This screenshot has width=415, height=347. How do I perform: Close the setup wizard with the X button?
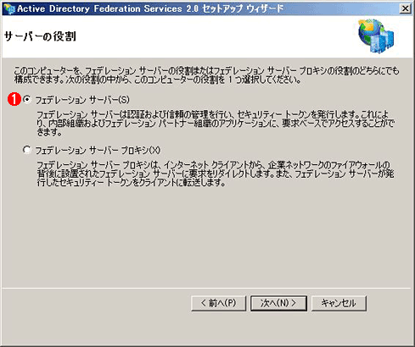[x=405, y=8]
